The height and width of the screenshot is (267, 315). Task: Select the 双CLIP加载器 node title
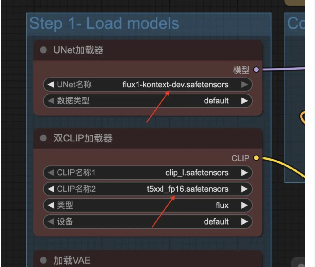83,138
